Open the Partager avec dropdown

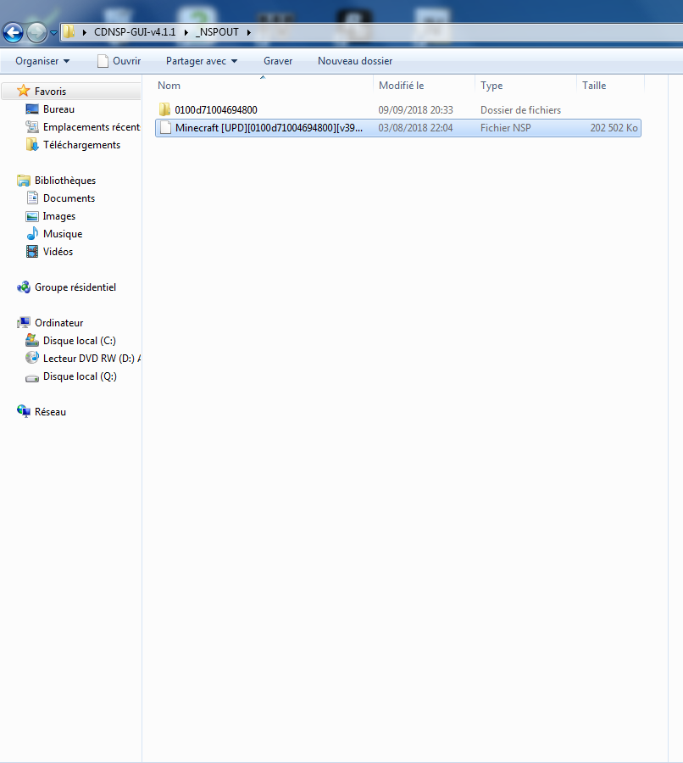point(202,61)
